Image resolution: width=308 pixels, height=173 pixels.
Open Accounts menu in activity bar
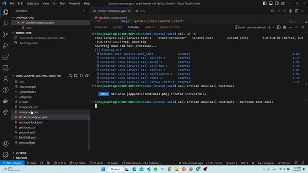(5, 144)
